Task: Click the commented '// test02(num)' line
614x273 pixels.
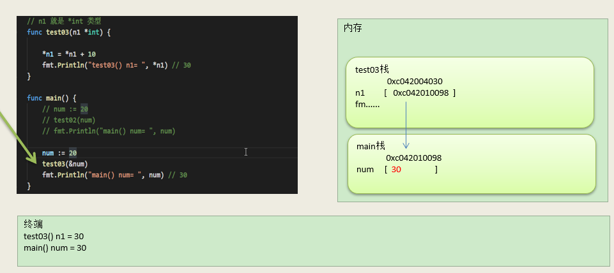Action: [x=69, y=120]
